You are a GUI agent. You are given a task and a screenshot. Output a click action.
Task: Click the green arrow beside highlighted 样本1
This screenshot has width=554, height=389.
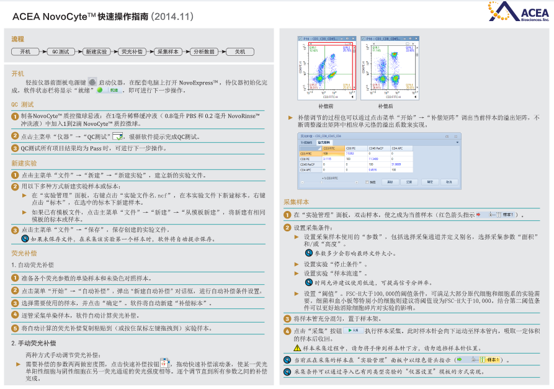pyautogui.click(x=459, y=360)
